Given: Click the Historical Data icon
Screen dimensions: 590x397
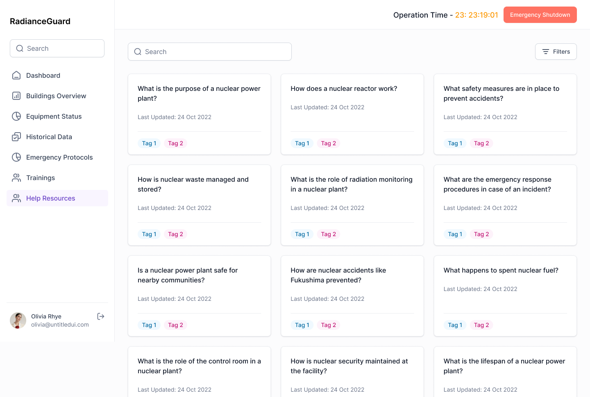Looking at the screenshot, I should tap(16, 137).
